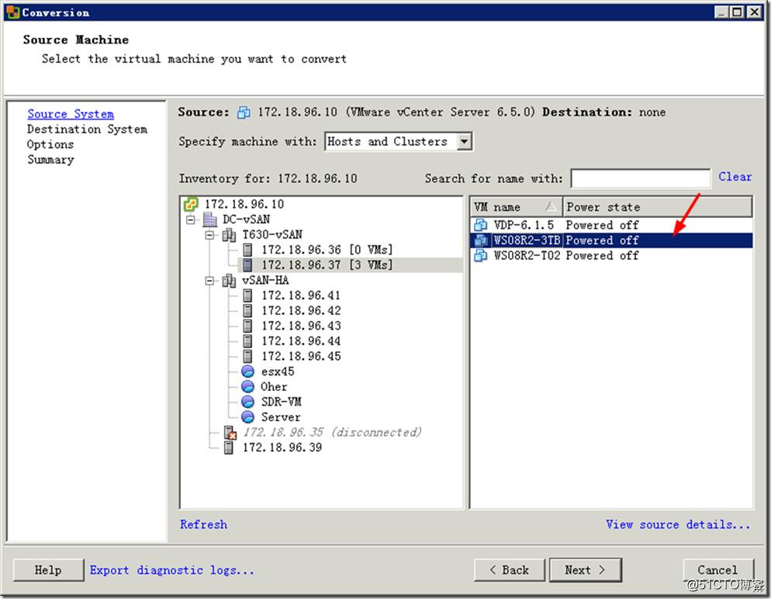Open the Source System step
The image size is (771, 599).
point(71,114)
